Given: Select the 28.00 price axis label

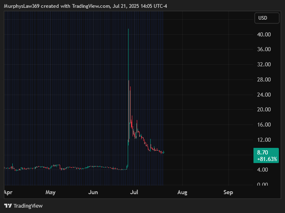Looking at the screenshot, I should point(264,79).
